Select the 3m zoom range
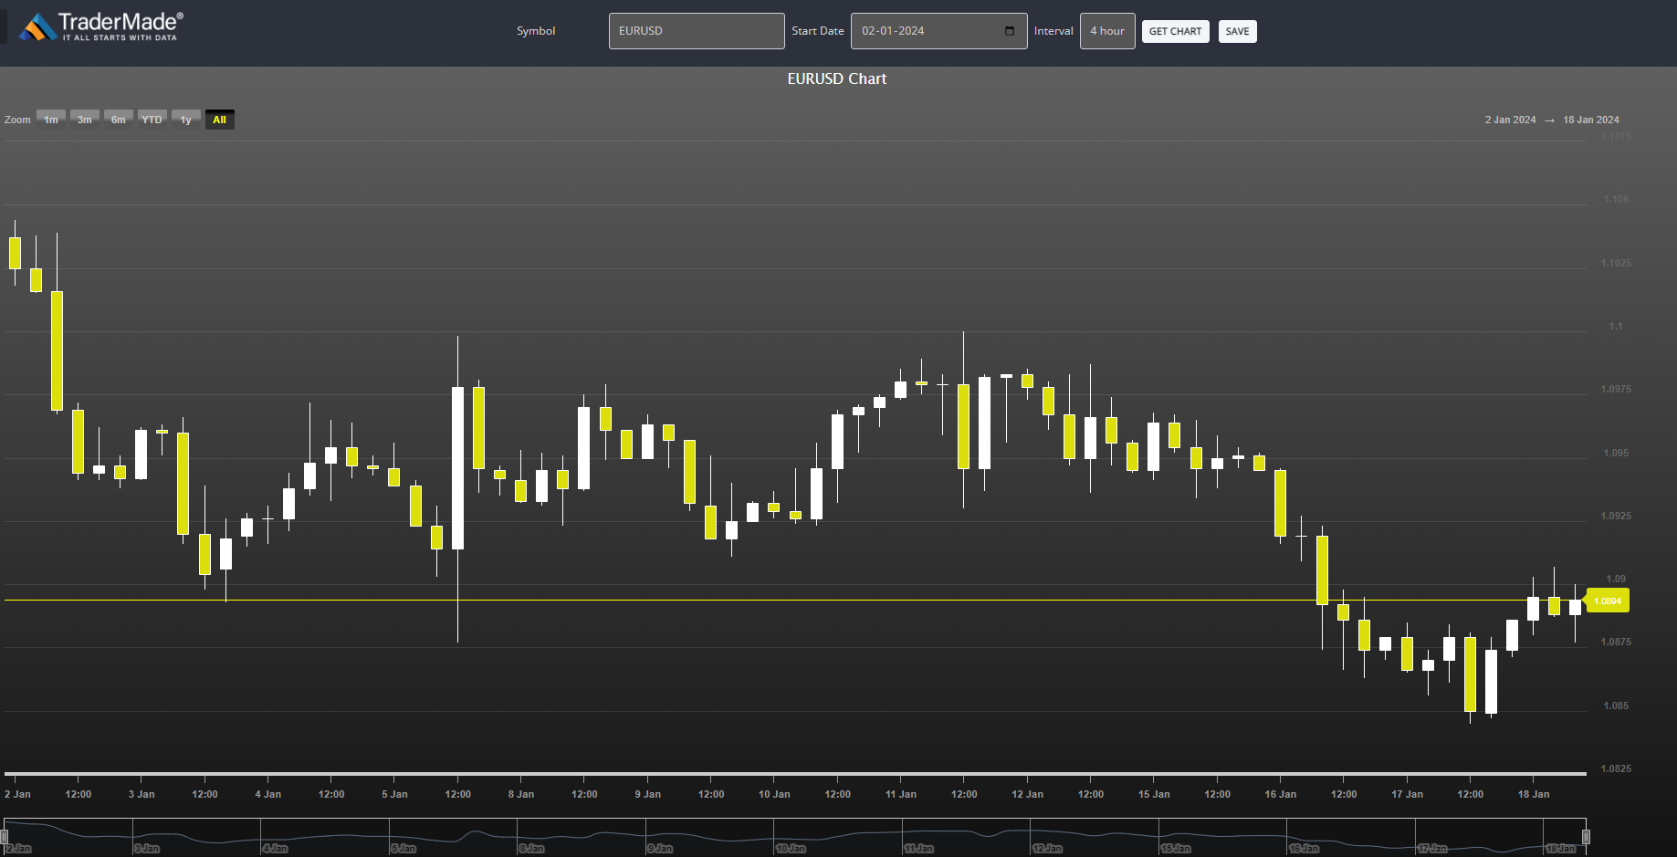Image resolution: width=1677 pixels, height=857 pixels. coord(85,120)
